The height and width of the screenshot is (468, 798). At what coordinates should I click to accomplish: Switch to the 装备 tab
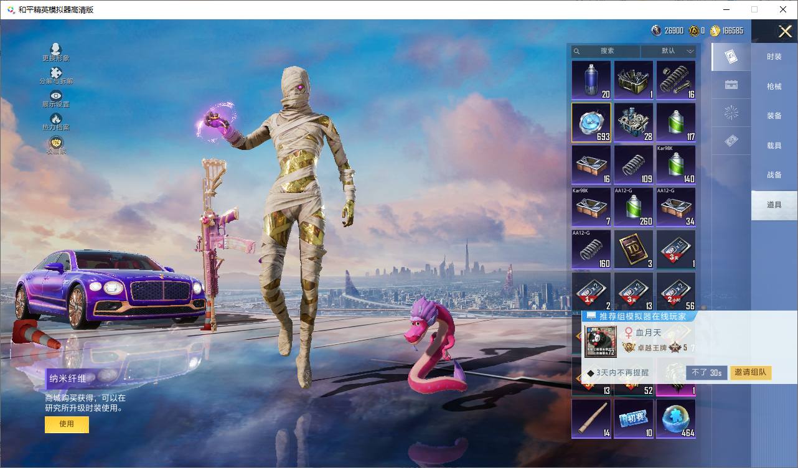pos(774,116)
